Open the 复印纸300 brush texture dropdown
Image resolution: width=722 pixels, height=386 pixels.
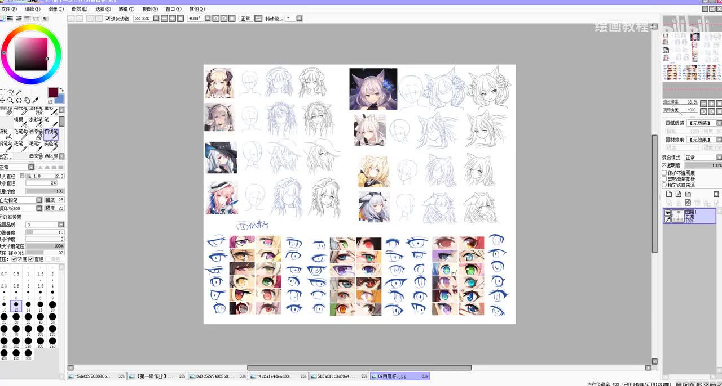[39, 208]
